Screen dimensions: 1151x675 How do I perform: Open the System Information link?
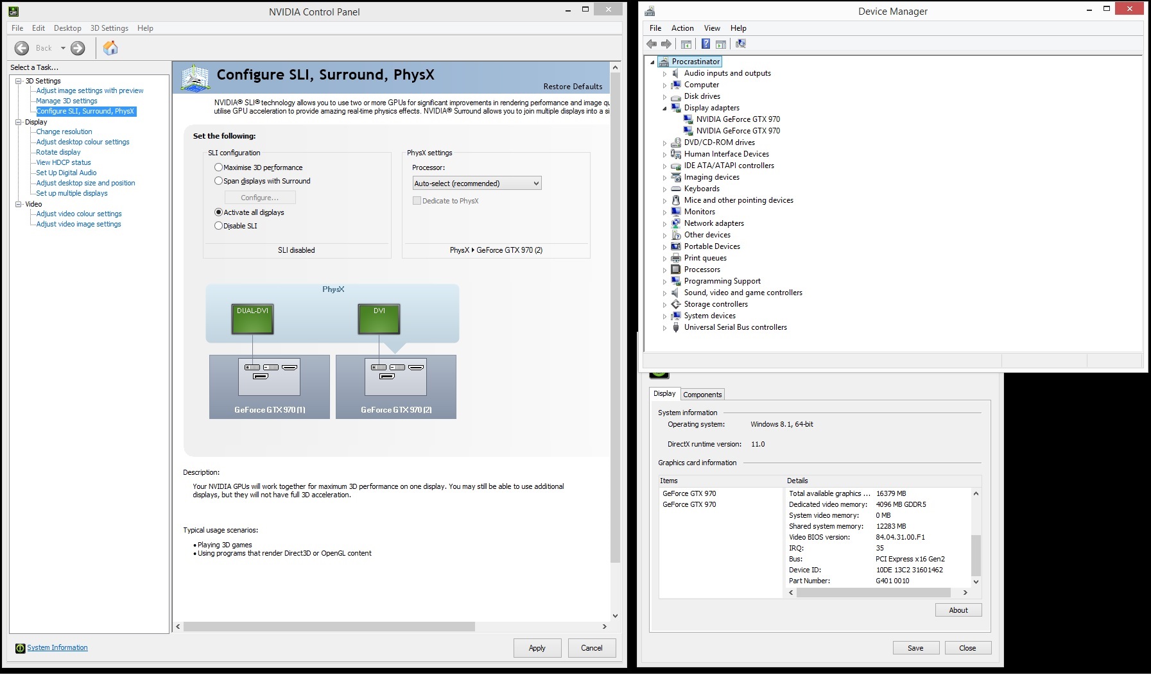pyautogui.click(x=57, y=648)
